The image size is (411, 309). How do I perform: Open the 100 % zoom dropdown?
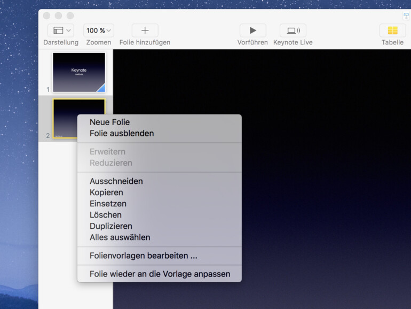[x=99, y=30]
